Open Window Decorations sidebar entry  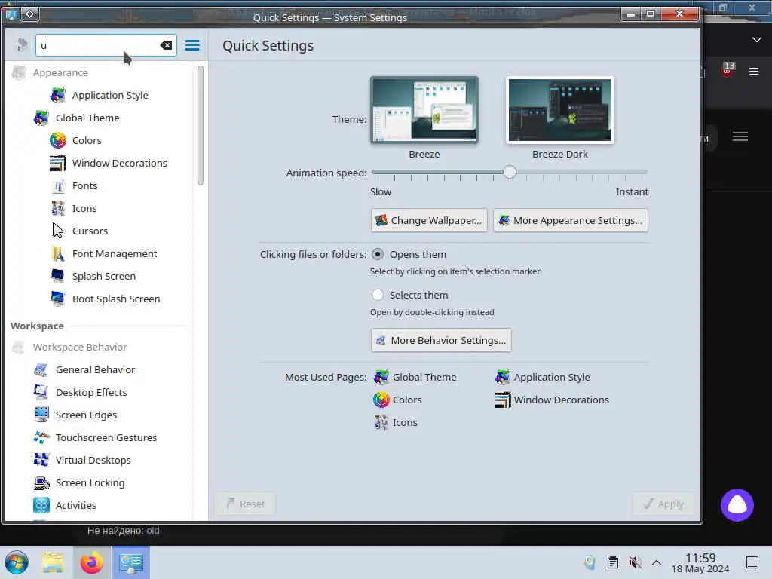(x=99, y=163)
